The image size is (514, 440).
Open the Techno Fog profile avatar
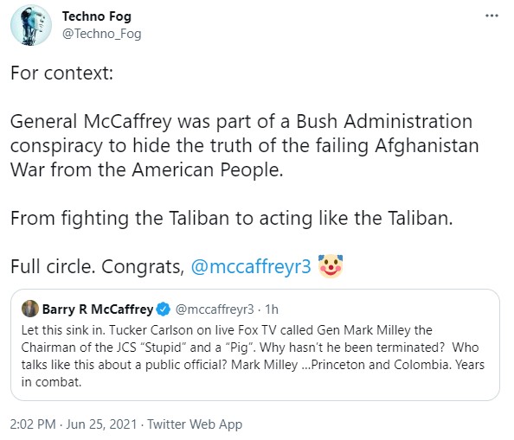[x=31, y=25]
